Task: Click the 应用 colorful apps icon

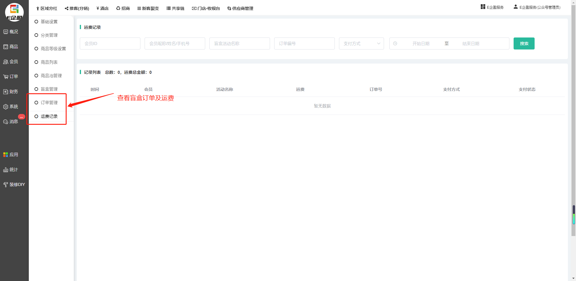Action: (x=6, y=155)
